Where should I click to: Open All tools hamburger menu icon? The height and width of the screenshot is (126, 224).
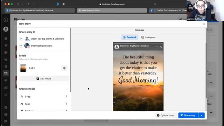point(6,94)
